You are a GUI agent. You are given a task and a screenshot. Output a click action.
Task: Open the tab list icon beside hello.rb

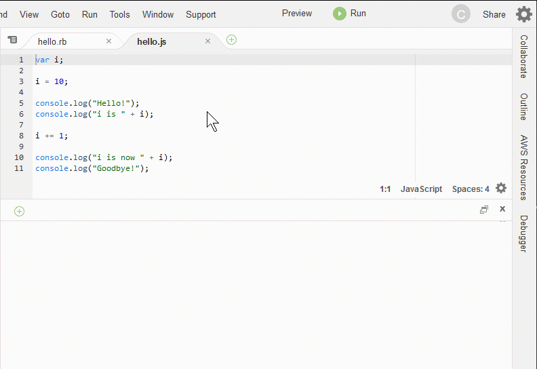click(12, 40)
